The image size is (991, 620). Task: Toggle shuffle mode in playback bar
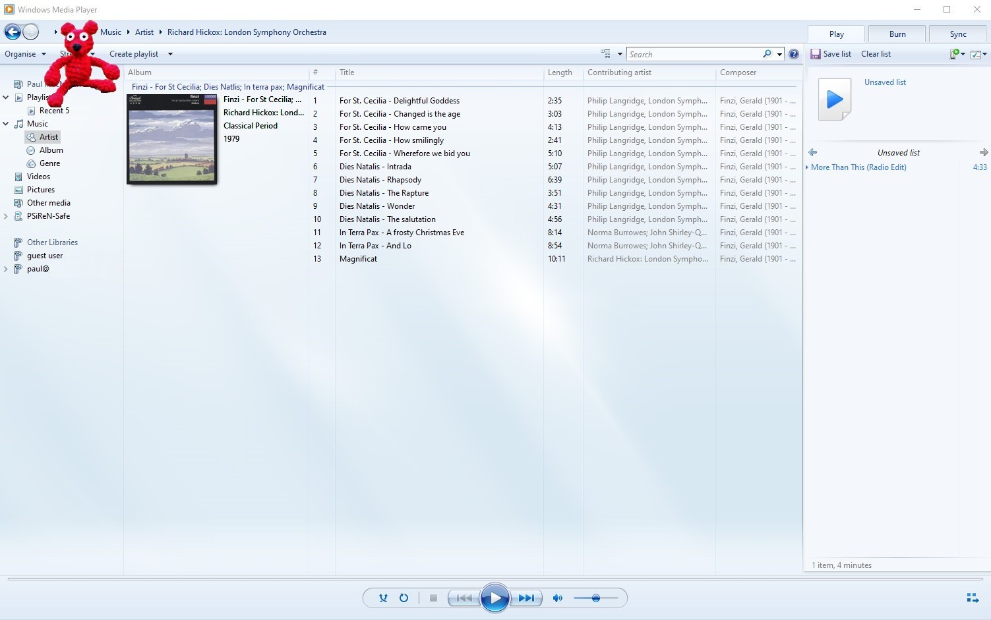coord(383,598)
